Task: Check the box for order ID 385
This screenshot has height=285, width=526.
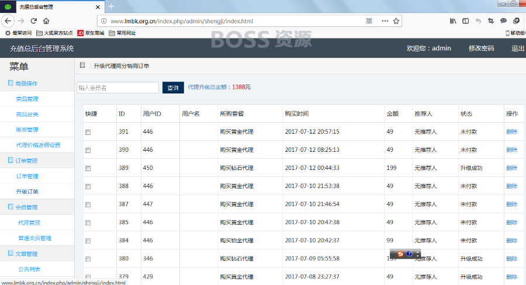Action: (x=88, y=223)
